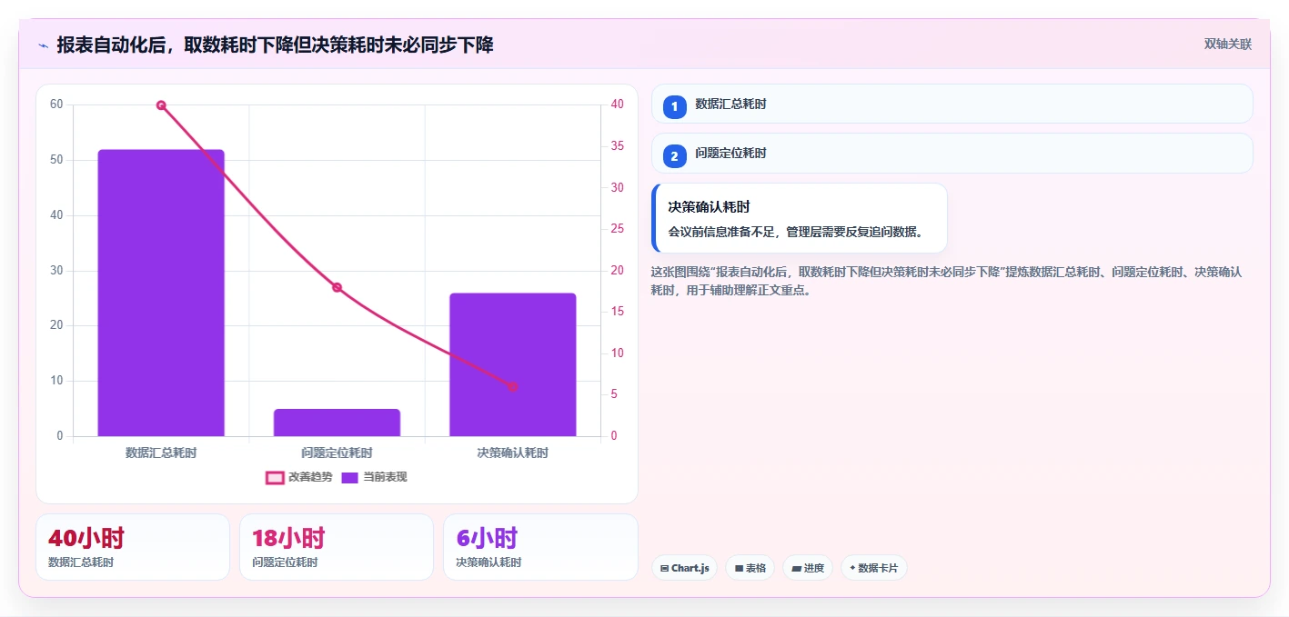Click the blue number 1 badge
Image resolution: width=1289 pixels, height=617 pixels.
tap(674, 107)
